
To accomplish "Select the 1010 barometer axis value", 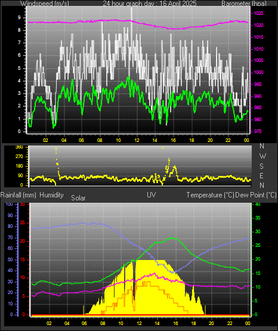I will (x=258, y=49).
